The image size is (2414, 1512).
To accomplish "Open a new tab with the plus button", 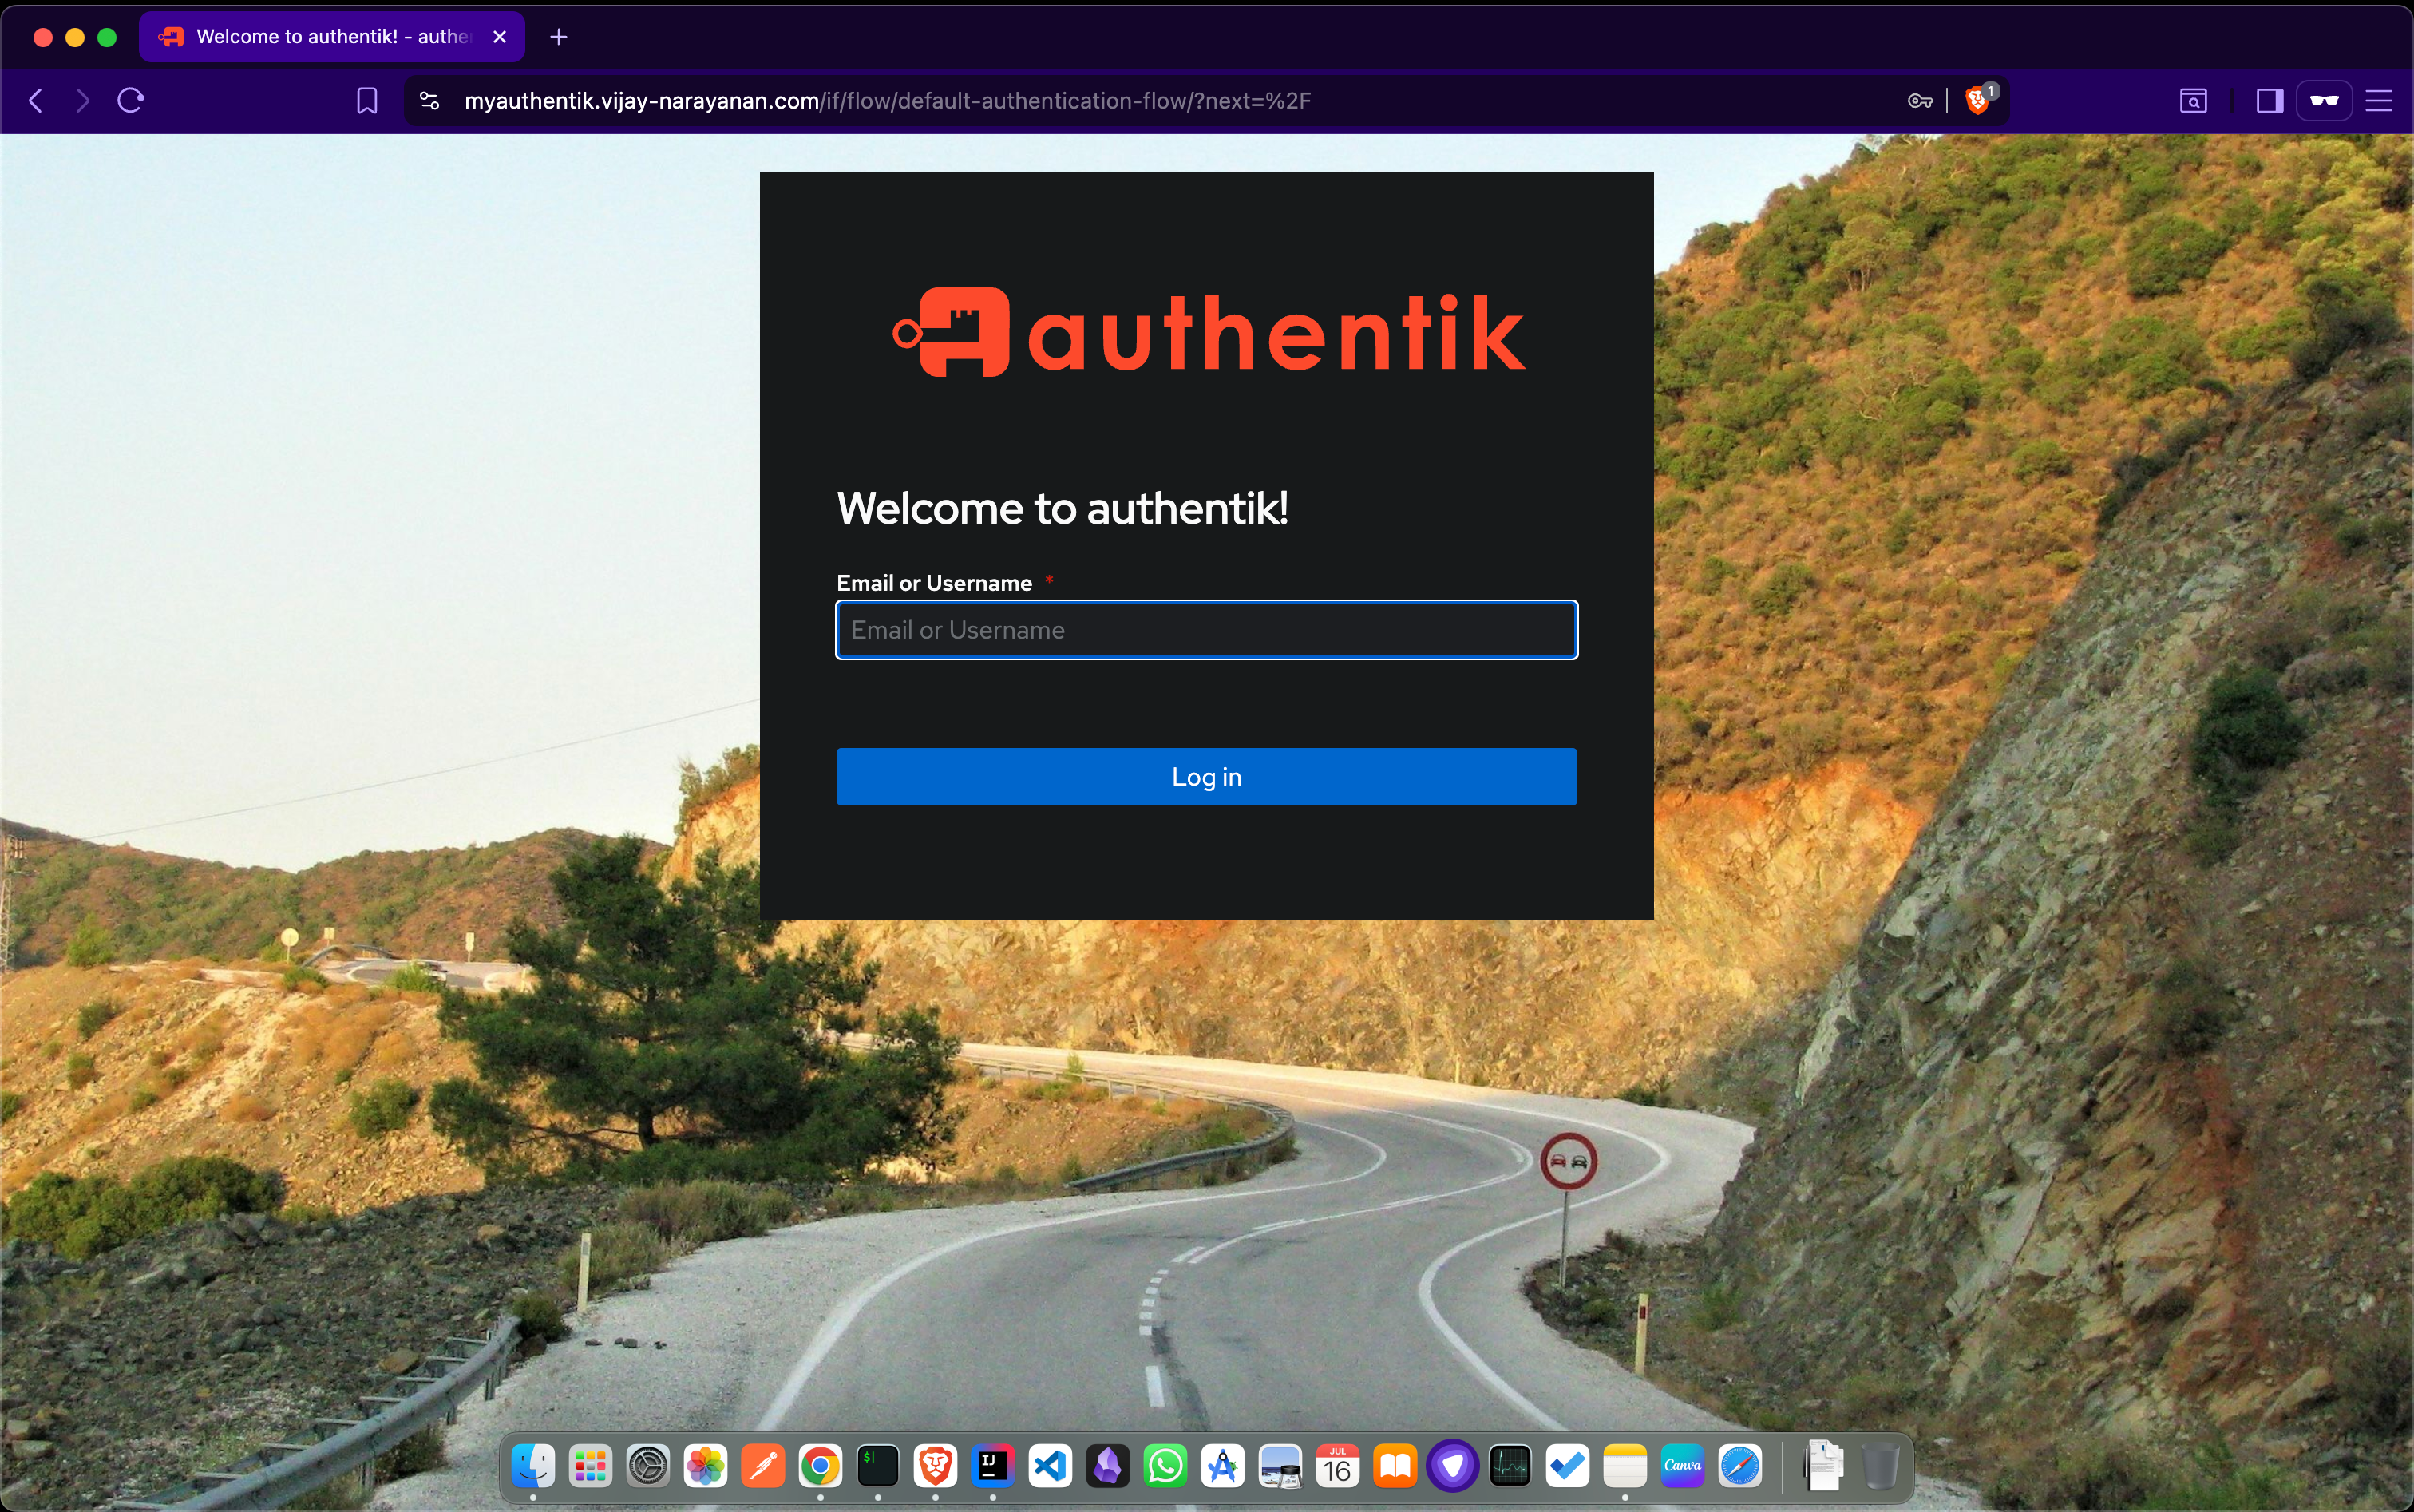I will point(559,37).
